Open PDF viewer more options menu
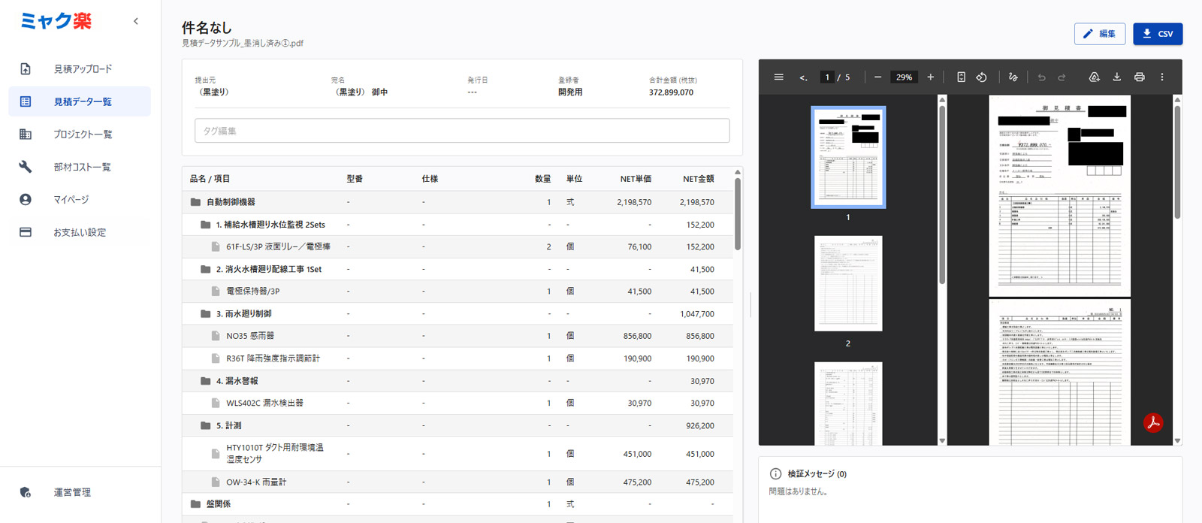 pos(1161,77)
